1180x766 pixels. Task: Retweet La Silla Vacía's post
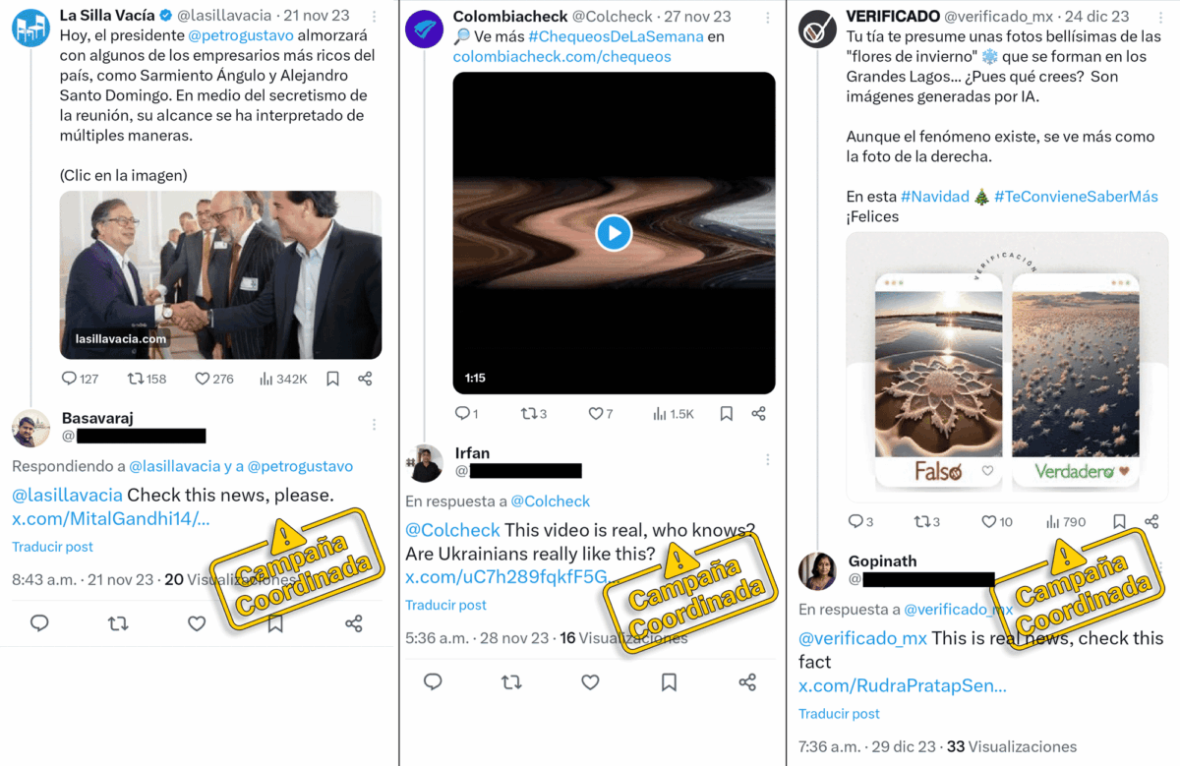(135, 379)
